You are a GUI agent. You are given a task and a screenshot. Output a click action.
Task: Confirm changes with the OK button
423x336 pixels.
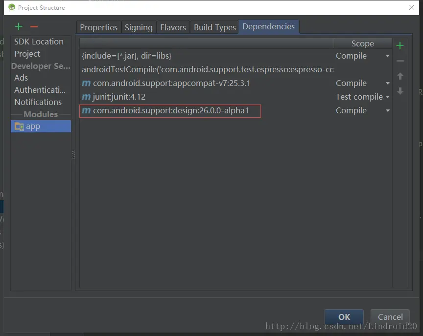pos(344,317)
